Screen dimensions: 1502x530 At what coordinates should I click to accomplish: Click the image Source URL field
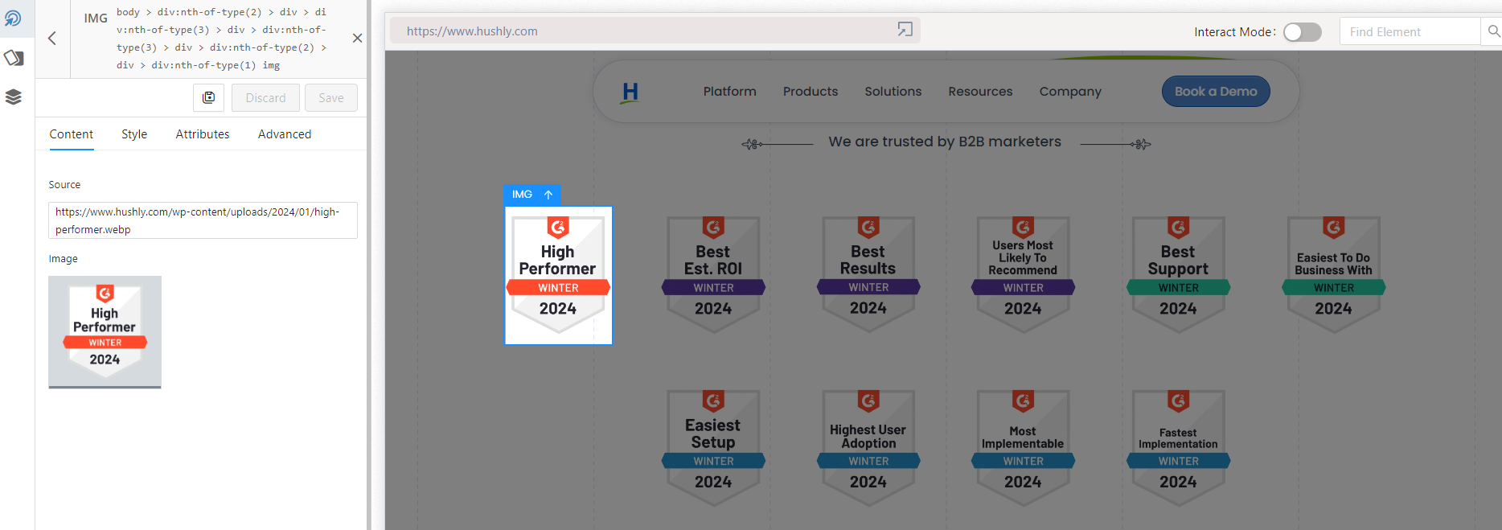coord(203,220)
